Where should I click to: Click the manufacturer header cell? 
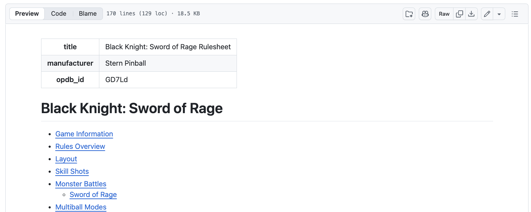[70, 63]
